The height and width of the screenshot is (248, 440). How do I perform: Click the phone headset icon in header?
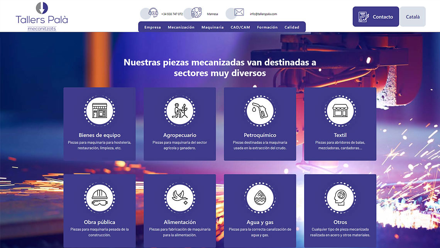pos(153,13)
